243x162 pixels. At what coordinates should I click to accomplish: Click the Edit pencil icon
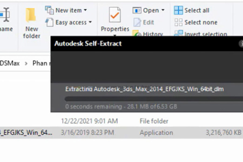click(x=137, y=22)
